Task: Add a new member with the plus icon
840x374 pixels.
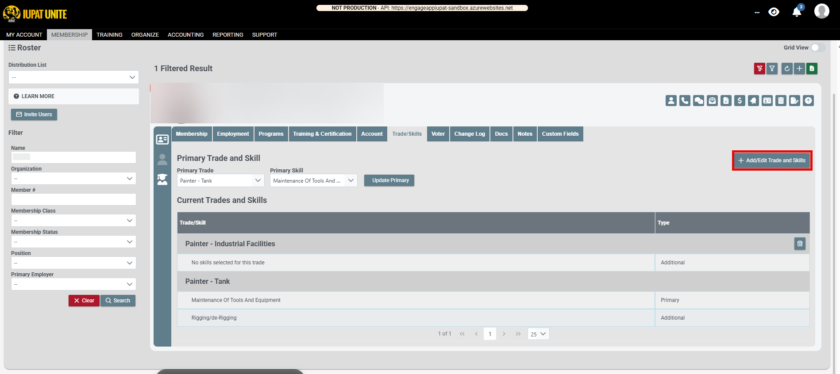Action: point(799,69)
